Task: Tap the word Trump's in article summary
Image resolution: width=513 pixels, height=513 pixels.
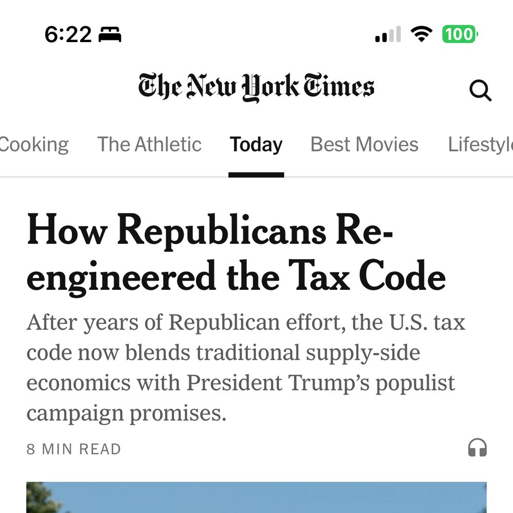Action: (329, 383)
